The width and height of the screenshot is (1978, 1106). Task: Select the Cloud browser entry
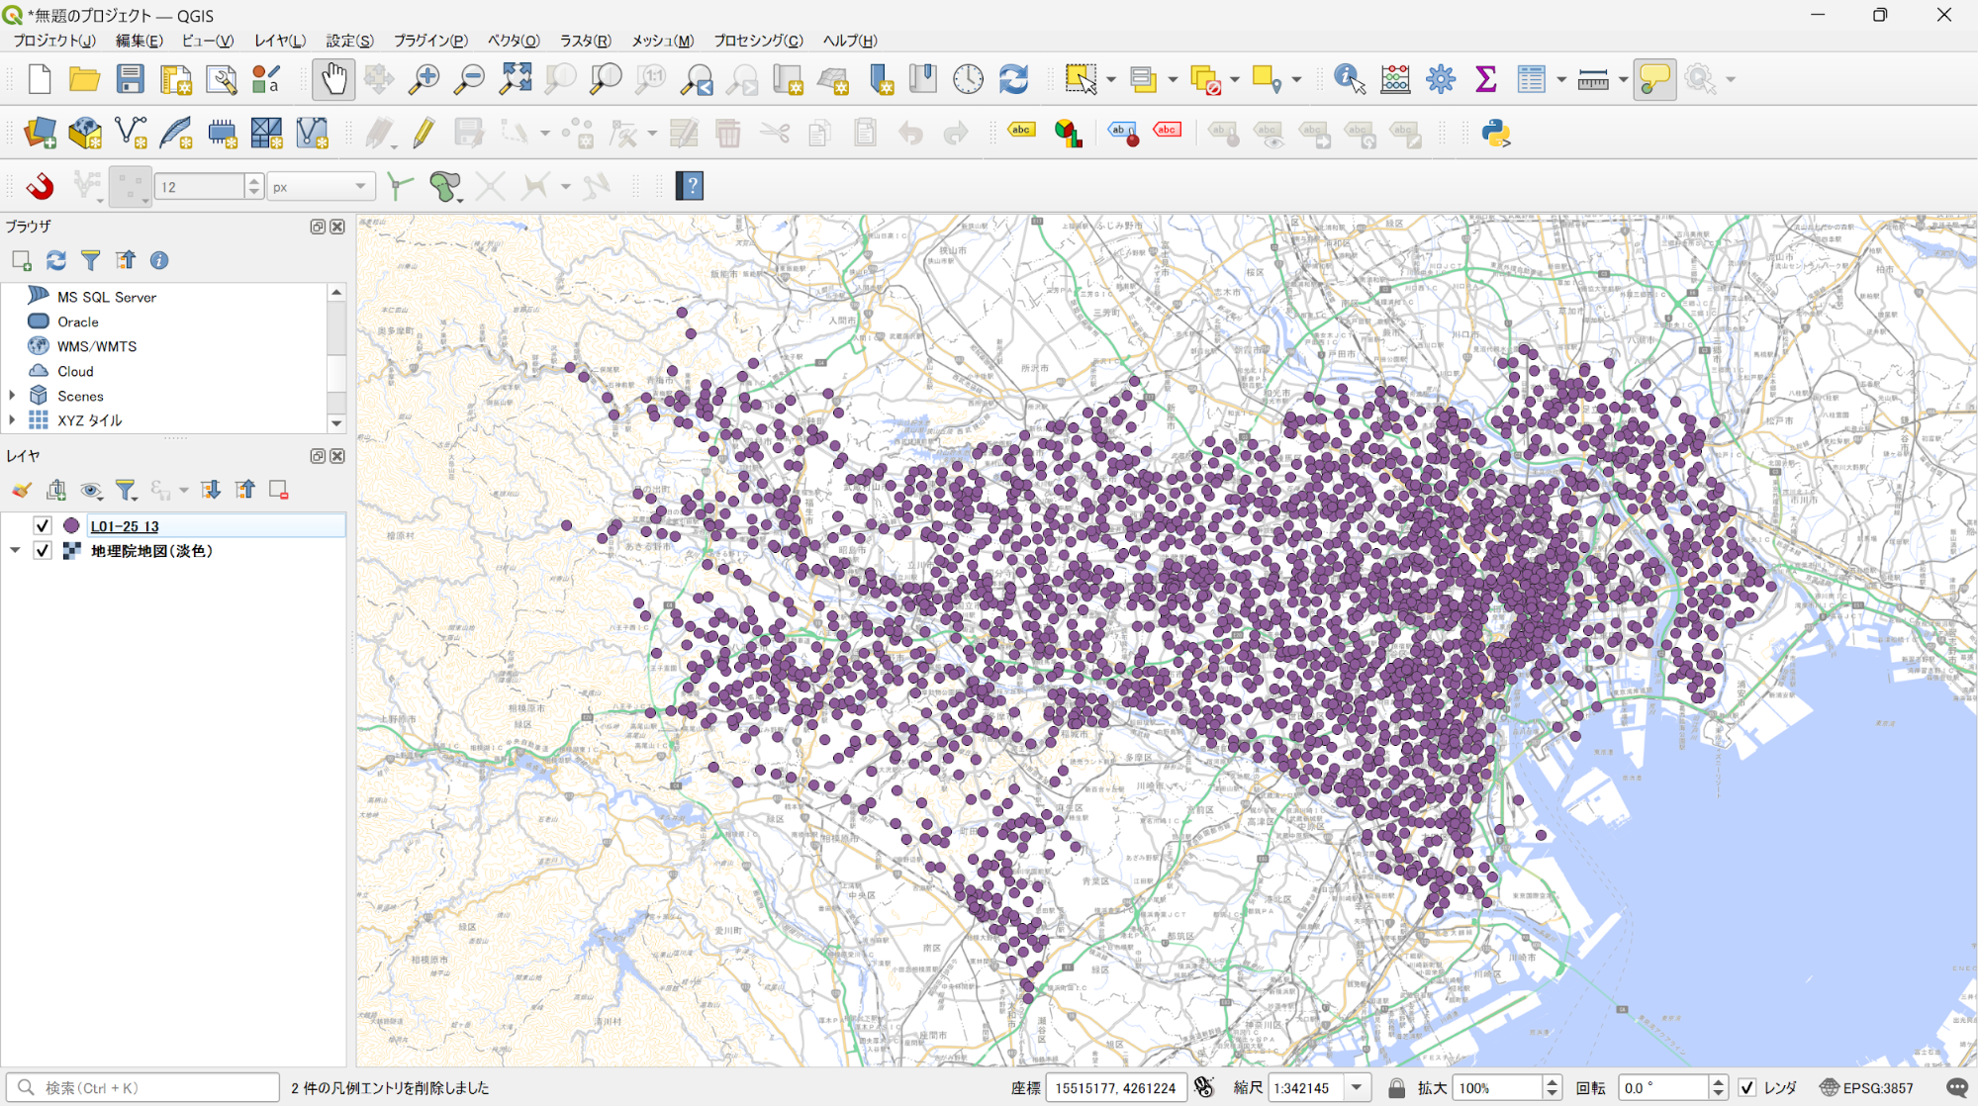point(75,371)
